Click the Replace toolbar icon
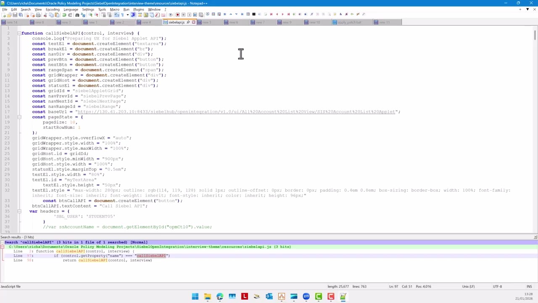This screenshot has width=538, height=303. pos(83,14)
